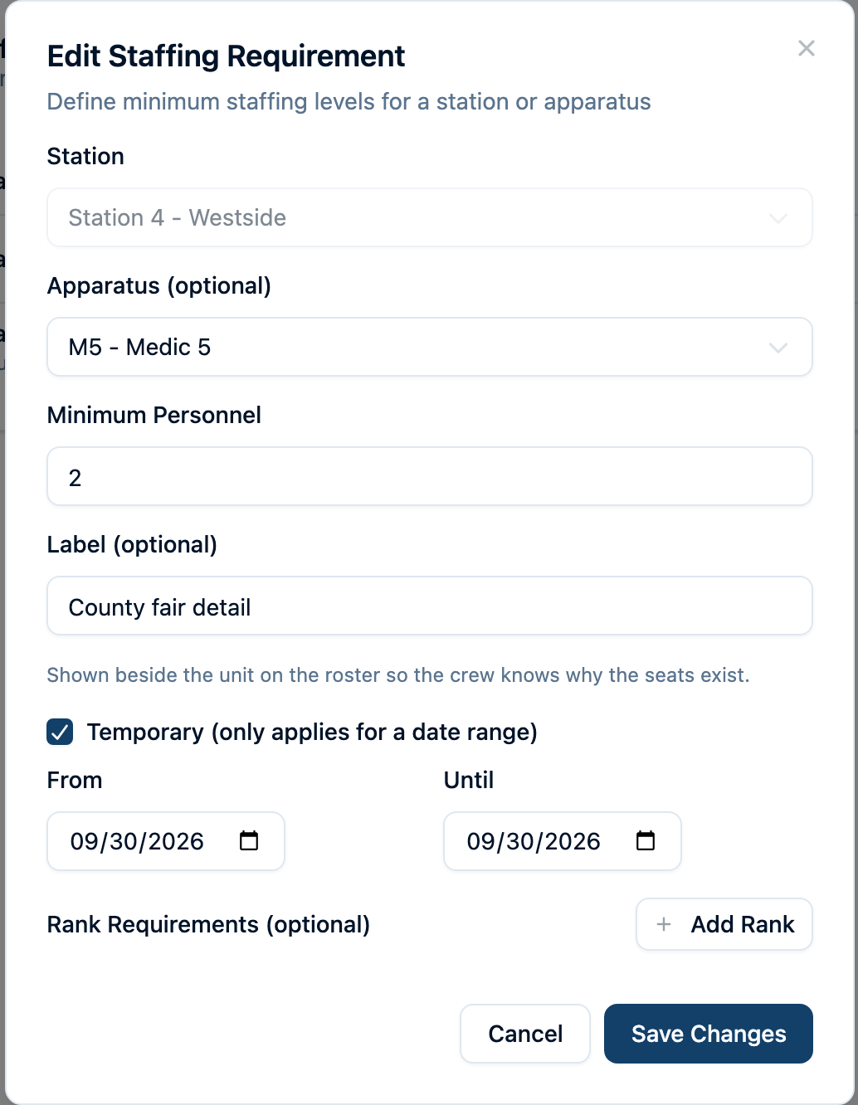Expand the Apparatus dropdown chevron arrow
This screenshot has height=1105, width=858.
778,348
